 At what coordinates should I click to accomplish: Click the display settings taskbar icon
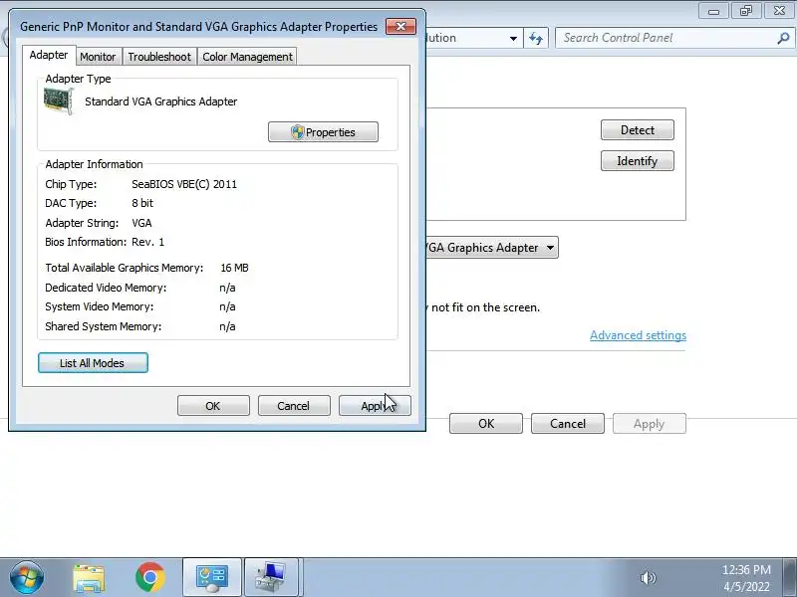[x=272, y=578]
